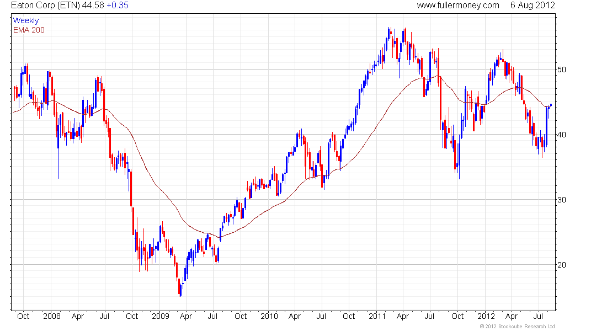
Task: Click the date 6 Aug 2012
Action: click(x=533, y=6)
